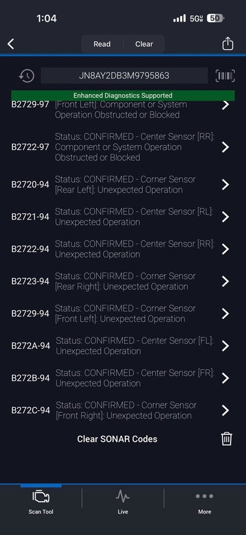Tap Clear SONAR Codes text

coord(117,439)
